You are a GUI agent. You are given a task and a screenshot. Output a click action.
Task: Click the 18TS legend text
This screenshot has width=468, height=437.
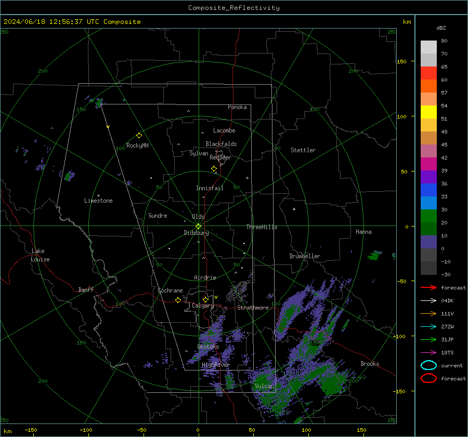pos(447,353)
